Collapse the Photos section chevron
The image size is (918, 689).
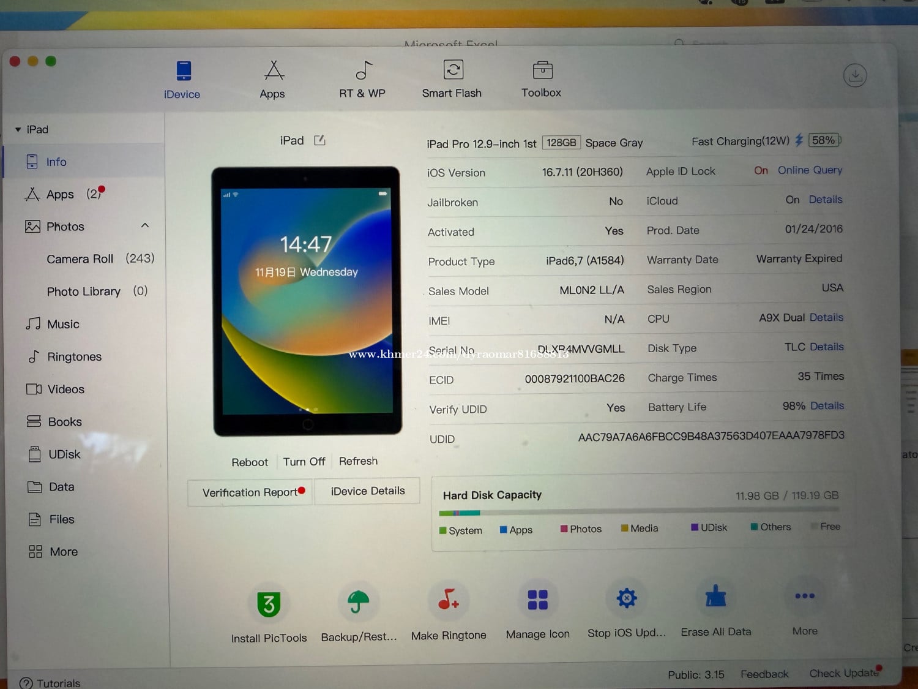point(145,225)
